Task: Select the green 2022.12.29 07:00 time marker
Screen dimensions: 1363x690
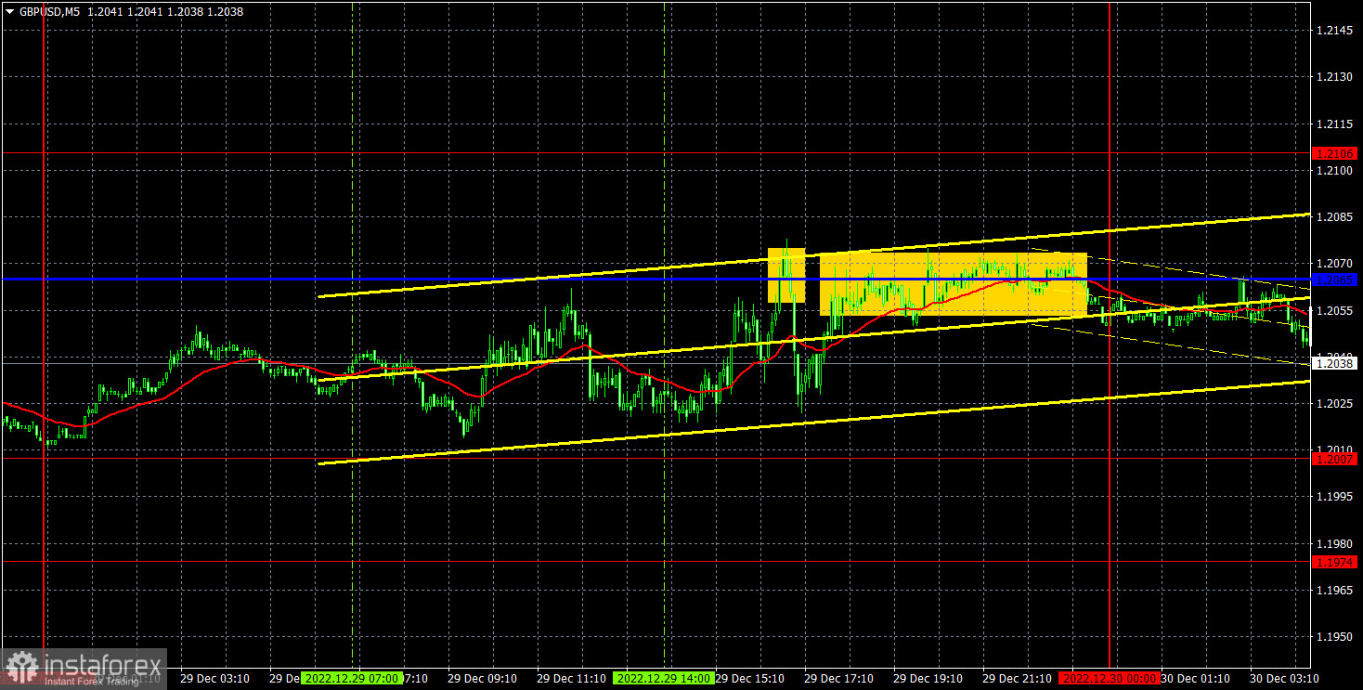Action: (352, 679)
